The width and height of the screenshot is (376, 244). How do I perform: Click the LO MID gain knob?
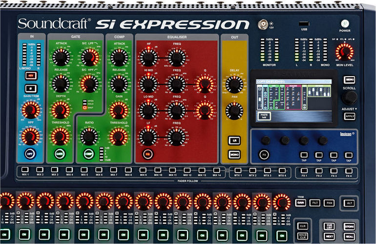tap(148, 110)
